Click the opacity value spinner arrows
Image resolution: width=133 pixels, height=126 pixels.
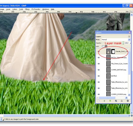click(x=130, y=43)
